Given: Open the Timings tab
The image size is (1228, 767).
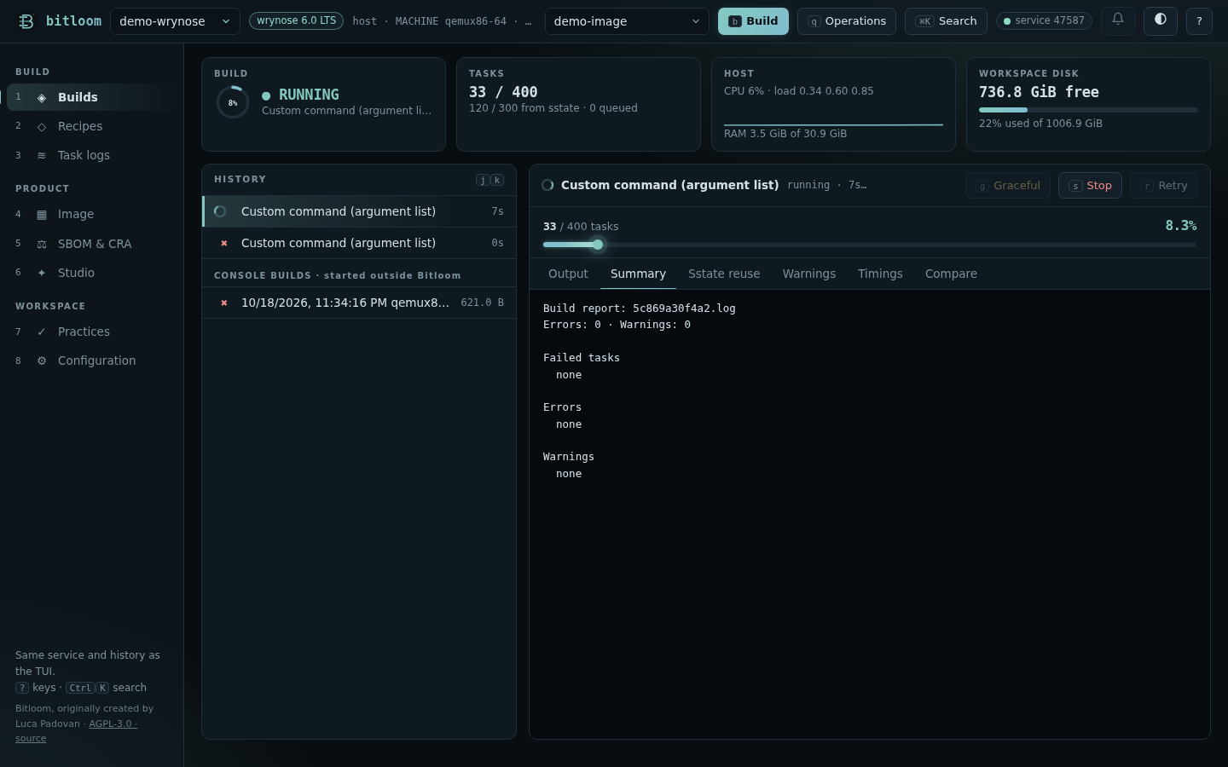Looking at the screenshot, I should [x=880, y=274].
